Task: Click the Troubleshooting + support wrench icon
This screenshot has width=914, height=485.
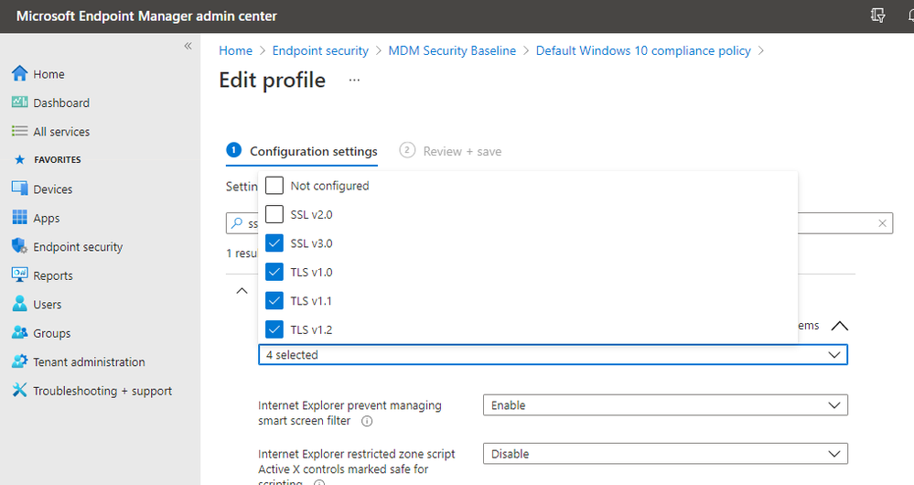Action: tap(19, 391)
